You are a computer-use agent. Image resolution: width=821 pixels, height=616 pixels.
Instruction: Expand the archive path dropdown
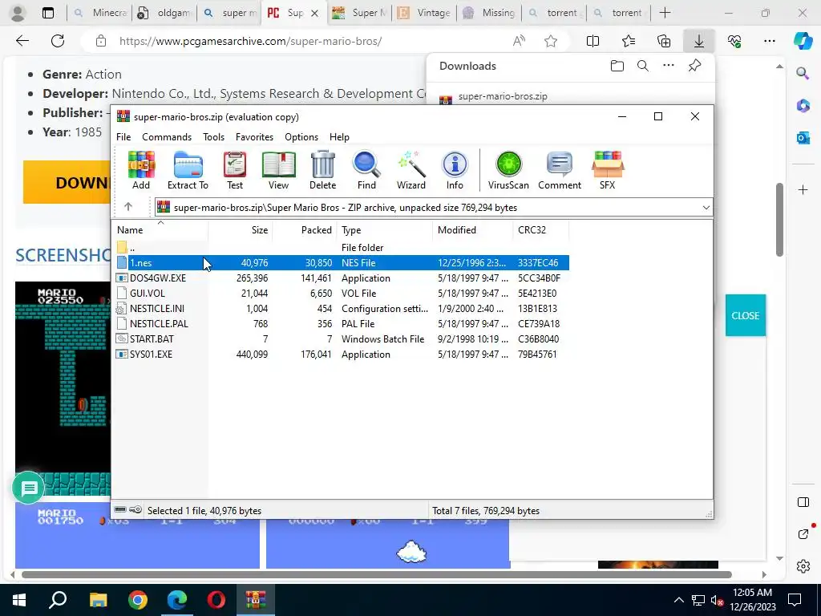pos(706,208)
